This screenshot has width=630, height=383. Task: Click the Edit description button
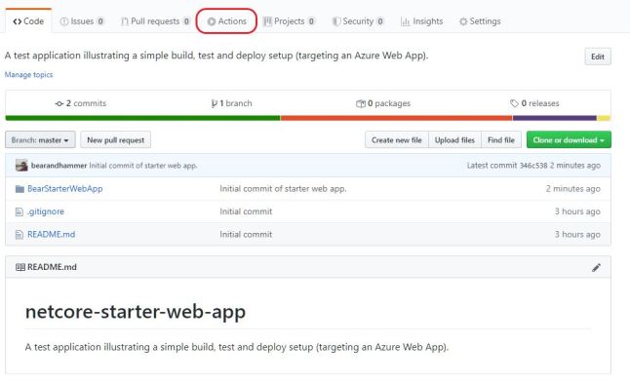pos(598,57)
